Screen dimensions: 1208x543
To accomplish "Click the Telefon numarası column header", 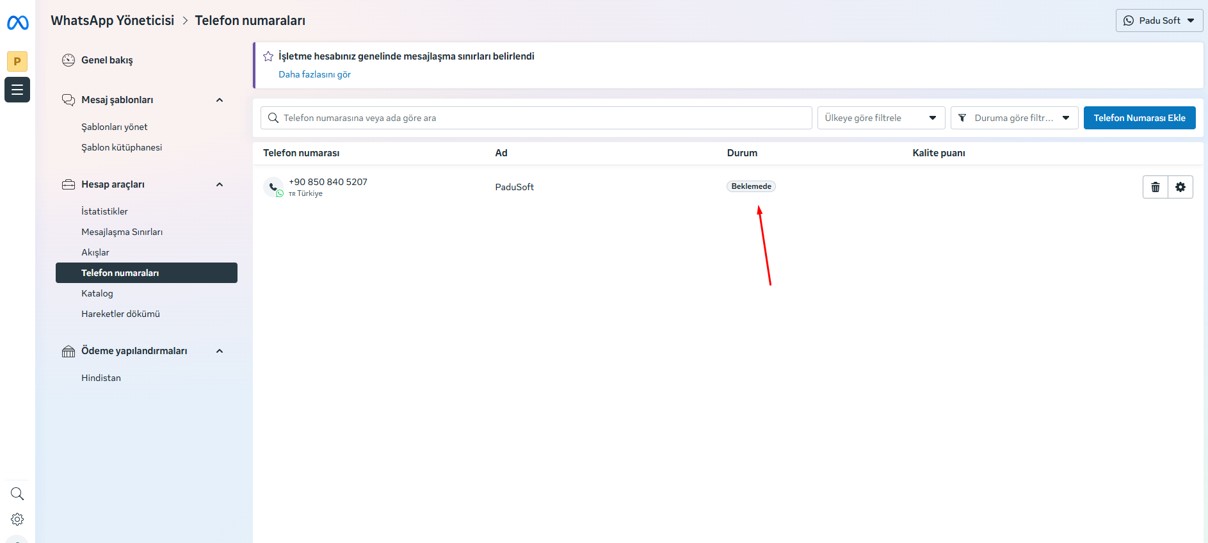I will coord(302,153).
